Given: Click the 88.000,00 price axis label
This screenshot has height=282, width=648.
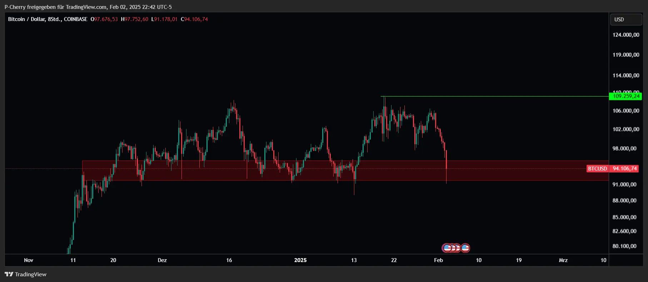Looking at the screenshot, I should click(x=624, y=200).
